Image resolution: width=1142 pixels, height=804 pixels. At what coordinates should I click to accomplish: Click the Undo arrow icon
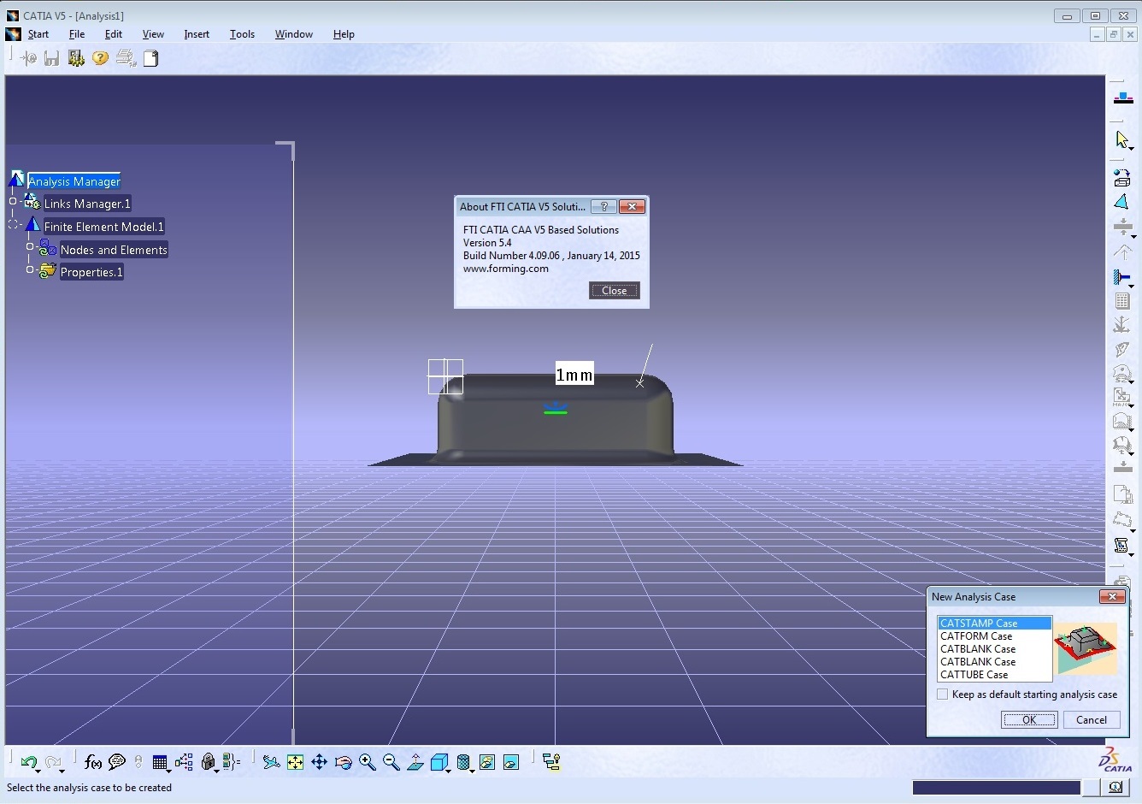(29, 762)
